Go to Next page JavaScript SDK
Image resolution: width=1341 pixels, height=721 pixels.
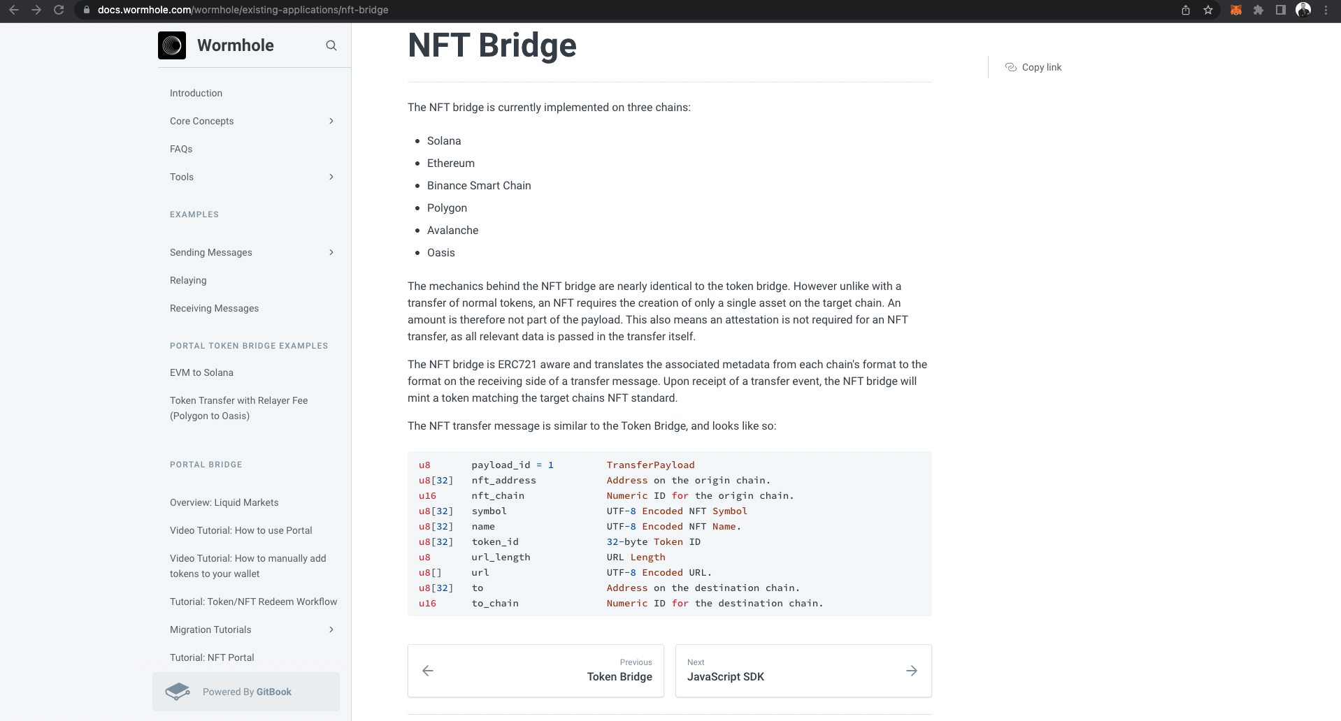coord(803,671)
